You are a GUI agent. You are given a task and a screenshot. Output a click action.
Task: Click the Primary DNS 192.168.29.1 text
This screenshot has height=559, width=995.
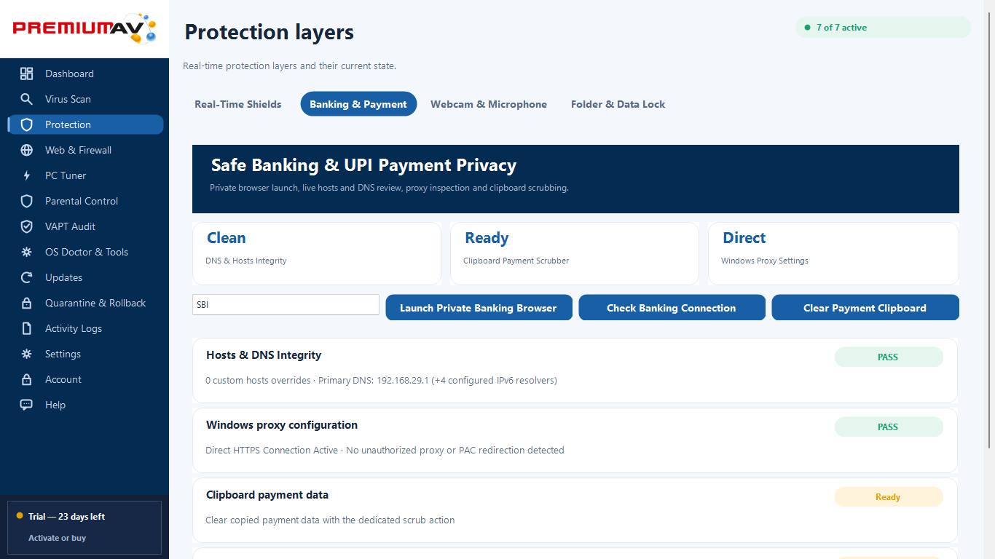(x=374, y=380)
